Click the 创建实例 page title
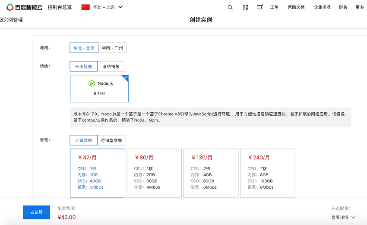 coord(201,20)
